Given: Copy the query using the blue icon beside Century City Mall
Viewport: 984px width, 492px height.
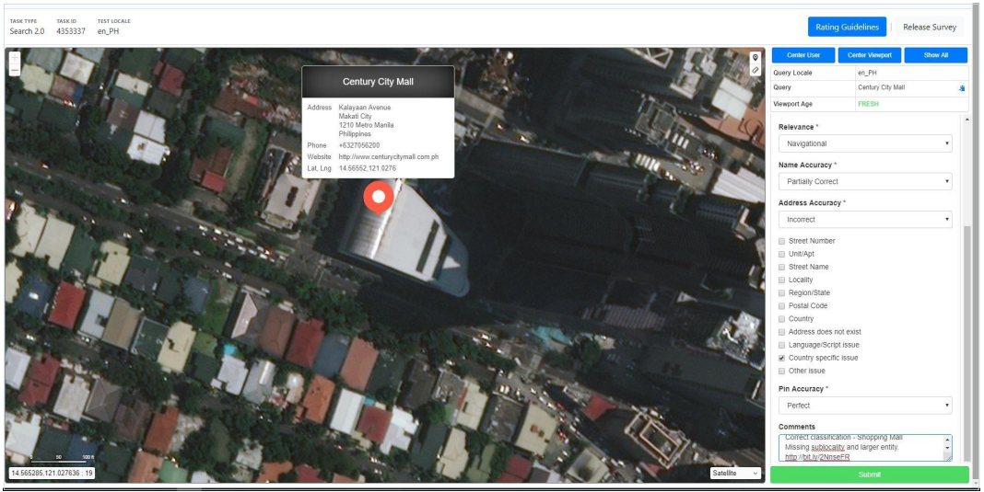Looking at the screenshot, I should tap(961, 88).
